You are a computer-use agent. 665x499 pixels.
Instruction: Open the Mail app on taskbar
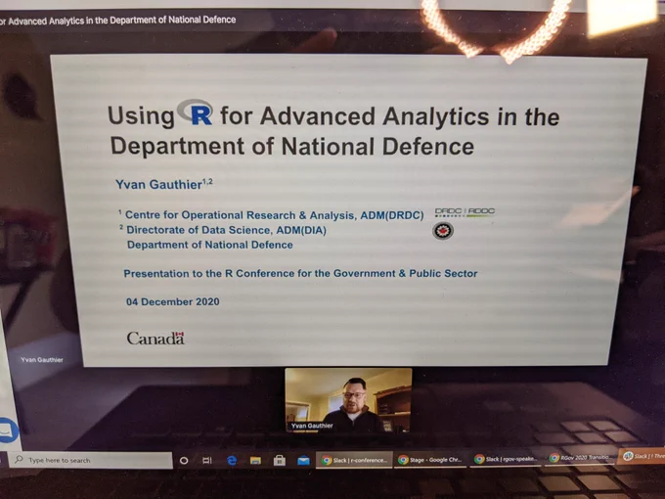(x=303, y=461)
